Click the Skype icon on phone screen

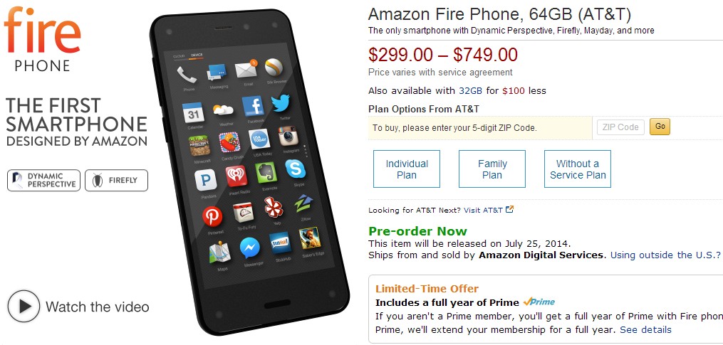[296, 169]
